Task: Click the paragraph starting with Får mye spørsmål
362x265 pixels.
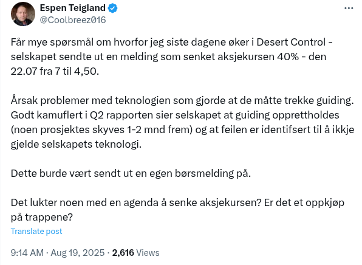Action: click(x=172, y=57)
